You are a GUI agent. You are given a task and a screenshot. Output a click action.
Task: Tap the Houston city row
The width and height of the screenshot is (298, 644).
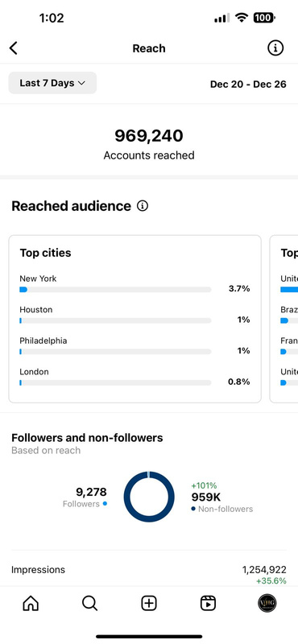135,315
